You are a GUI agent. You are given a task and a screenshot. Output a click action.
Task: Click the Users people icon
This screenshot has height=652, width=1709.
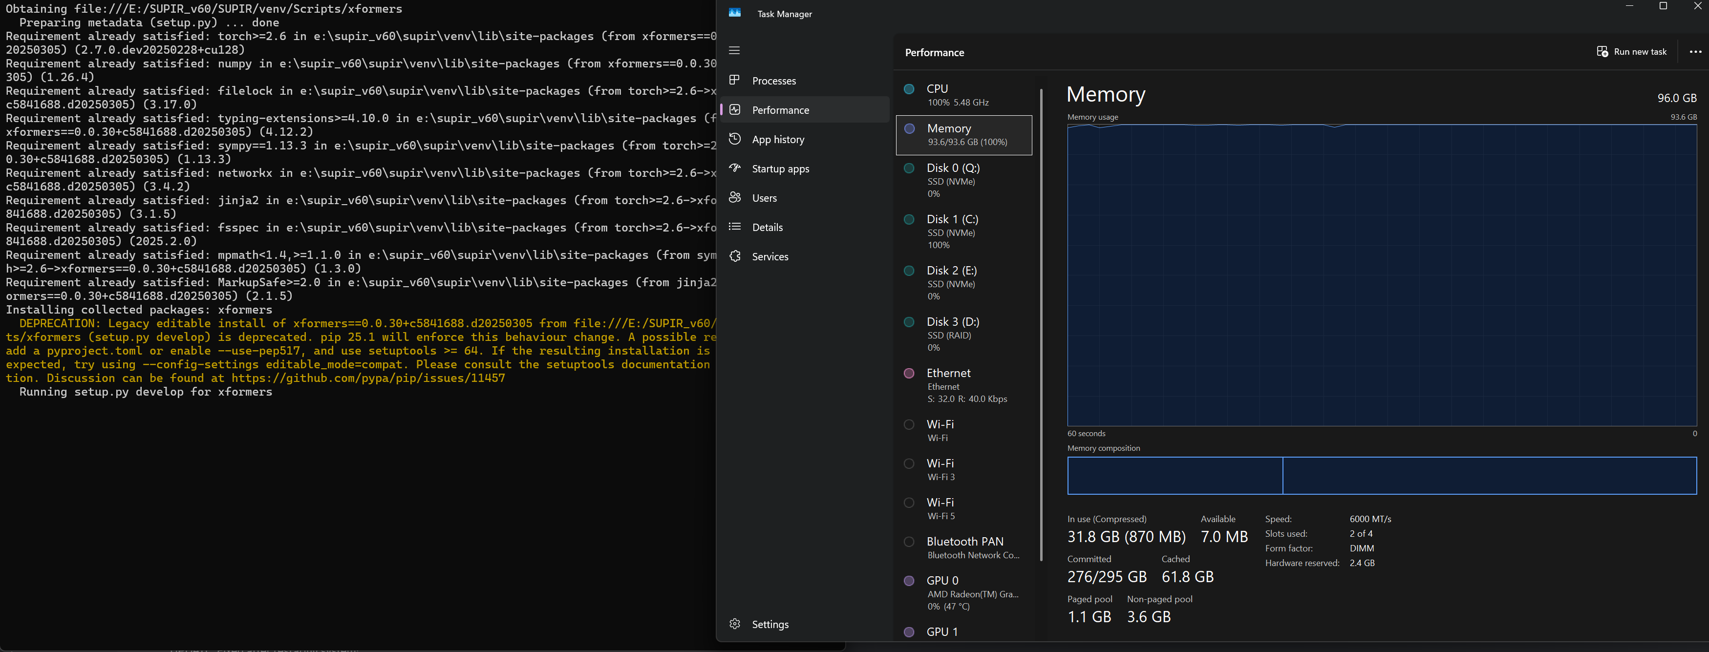[x=734, y=198]
